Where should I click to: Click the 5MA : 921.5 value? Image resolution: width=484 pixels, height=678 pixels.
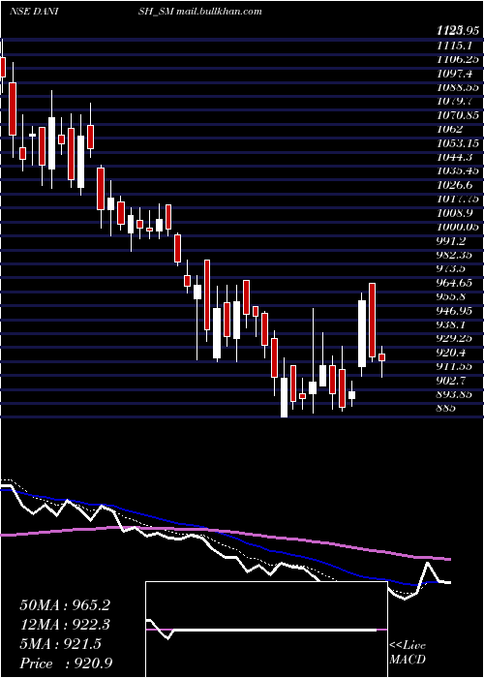(60, 644)
